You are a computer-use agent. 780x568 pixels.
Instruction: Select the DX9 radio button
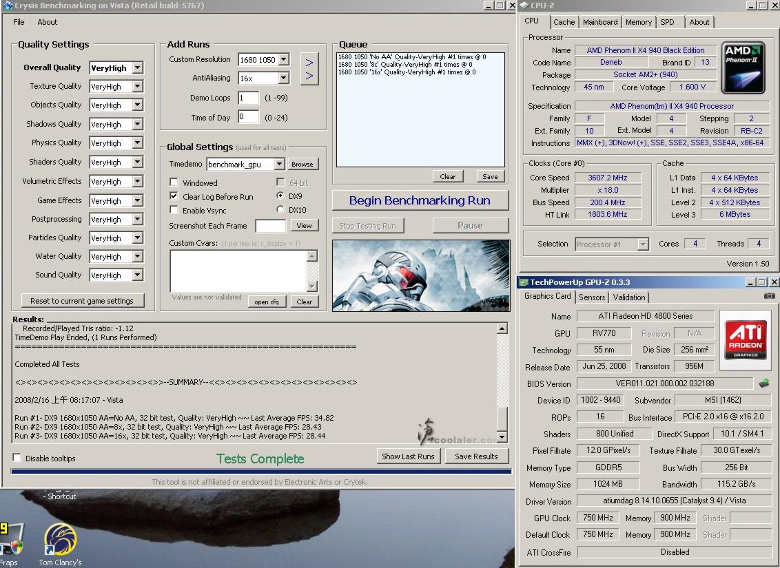280,196
